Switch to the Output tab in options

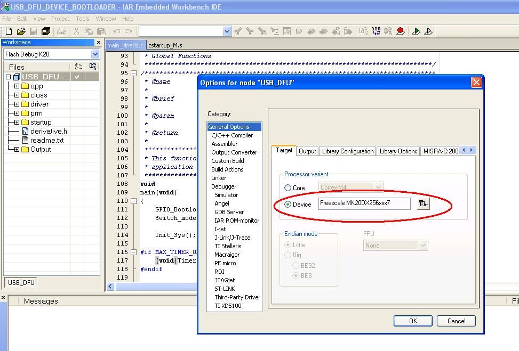[x=307, y=151]
